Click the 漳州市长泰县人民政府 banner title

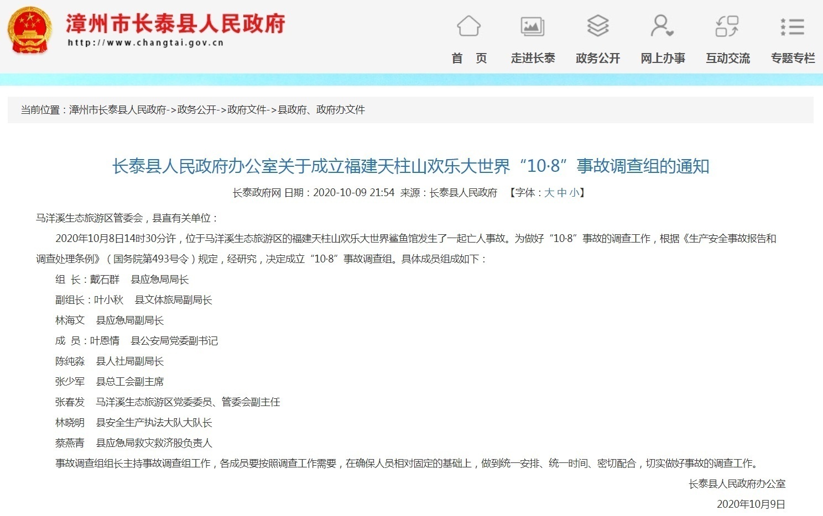coord(174,24)
